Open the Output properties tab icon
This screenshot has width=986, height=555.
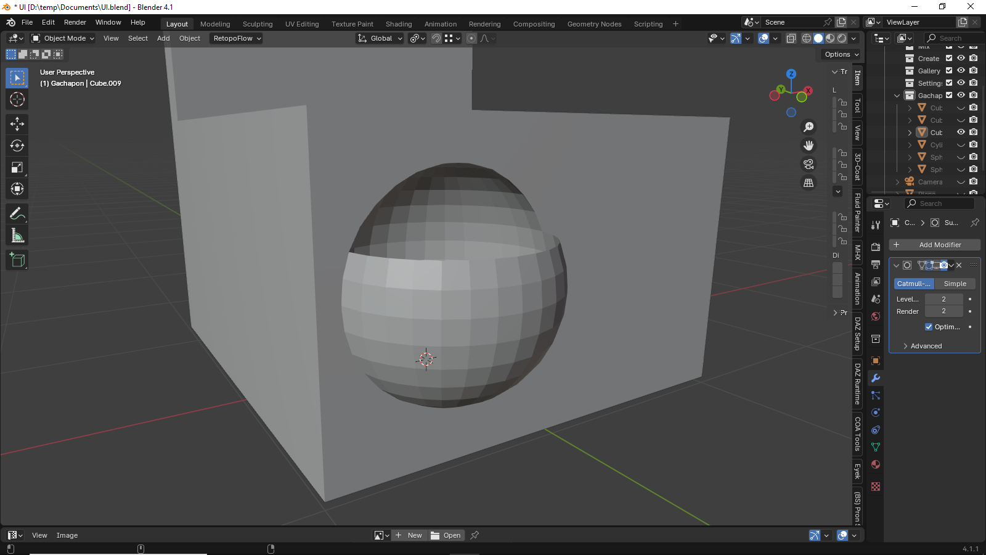pyautogui.click(x=876, y=264)
